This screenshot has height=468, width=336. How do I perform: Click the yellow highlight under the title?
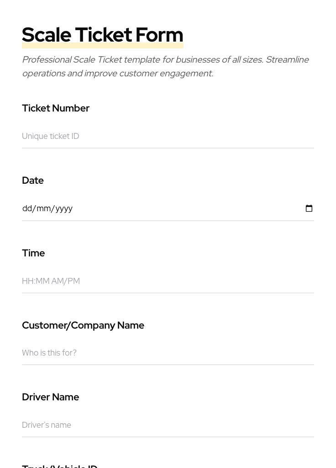(102, 45)
